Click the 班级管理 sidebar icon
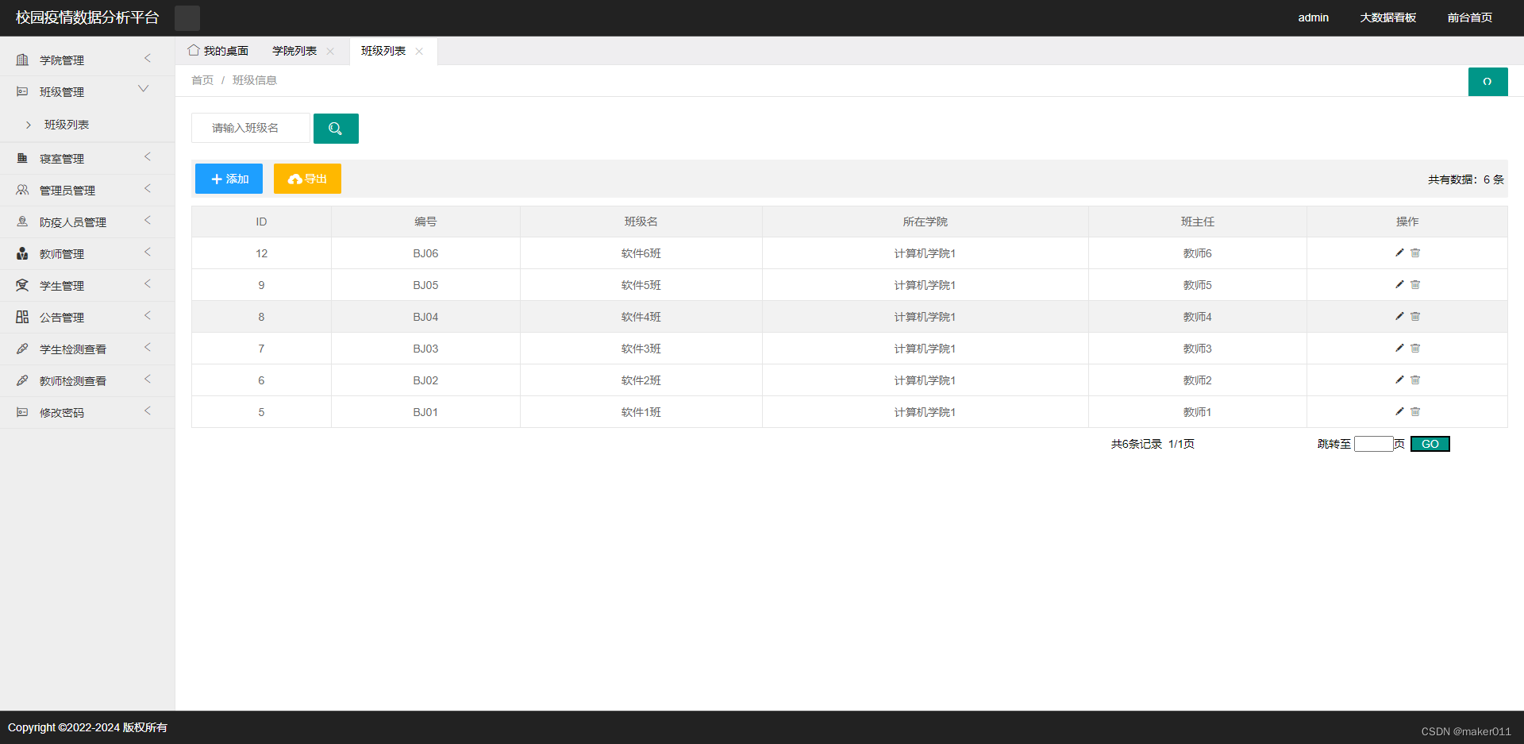Screen dimensions: 1524x744 tap(22, 91)
